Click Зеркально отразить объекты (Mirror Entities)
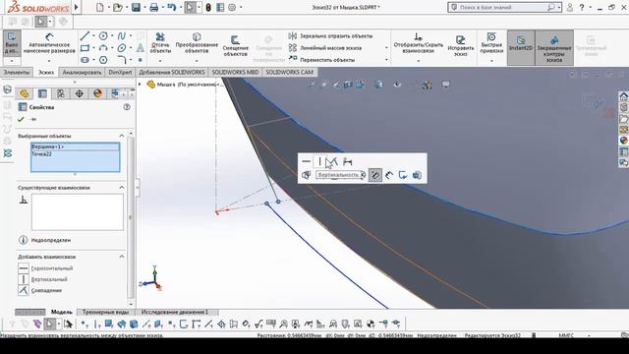The width and height of the screenshot is (629, 354). [330, 35]
